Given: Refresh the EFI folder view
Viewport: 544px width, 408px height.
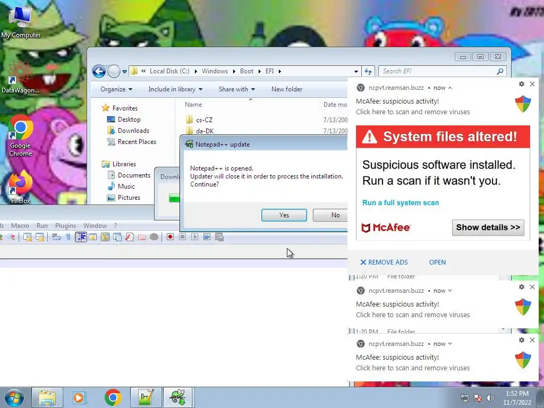Looking at the screenshot, I should click(x=368, y=72).
